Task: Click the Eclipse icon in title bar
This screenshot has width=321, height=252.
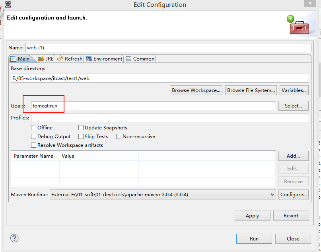Action: 8,5
